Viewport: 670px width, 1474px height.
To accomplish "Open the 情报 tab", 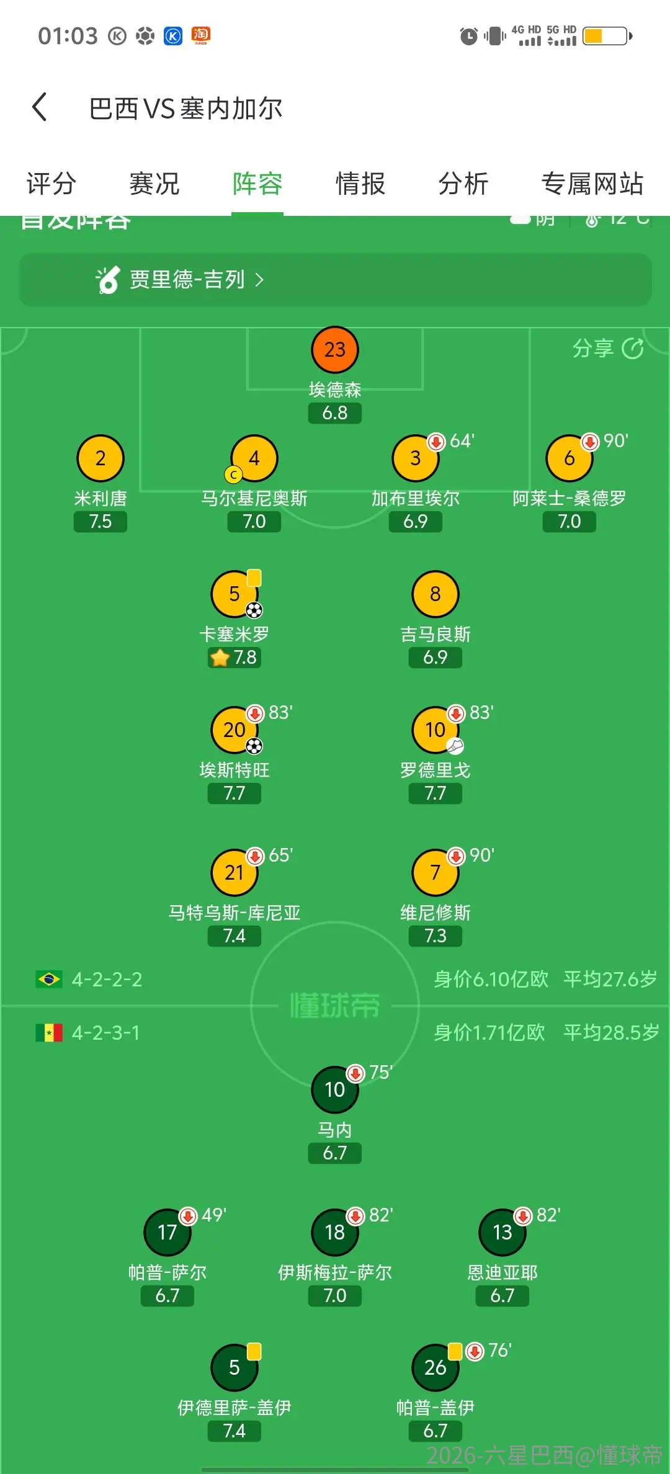I will 360,184.
